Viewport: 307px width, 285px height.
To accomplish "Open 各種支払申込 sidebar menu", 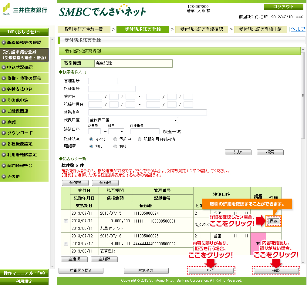I will pos(24,89).
